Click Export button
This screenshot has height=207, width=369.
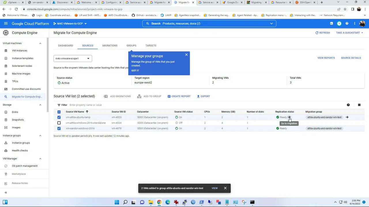tap(204, 96)
